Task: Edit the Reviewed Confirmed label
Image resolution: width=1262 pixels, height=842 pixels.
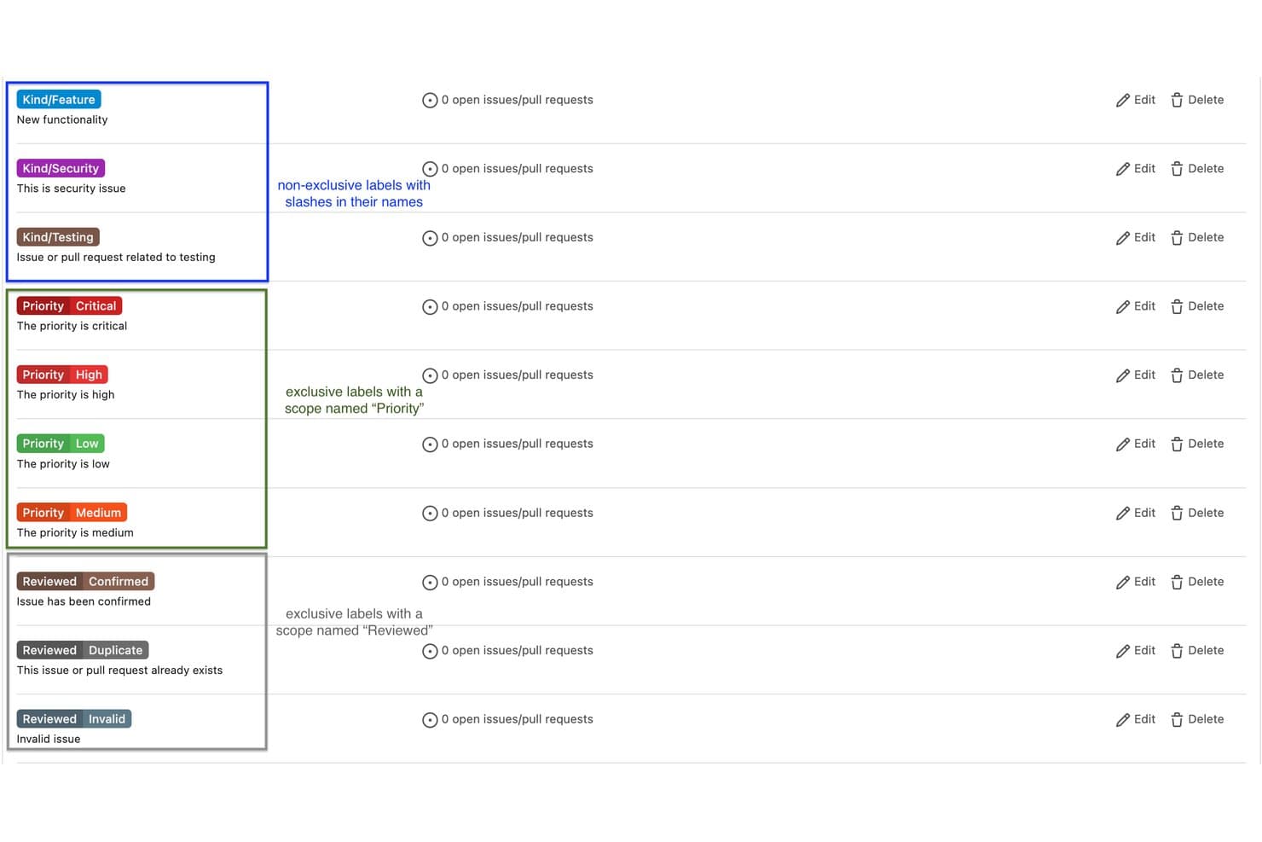Action: [x=1135, y=582]
